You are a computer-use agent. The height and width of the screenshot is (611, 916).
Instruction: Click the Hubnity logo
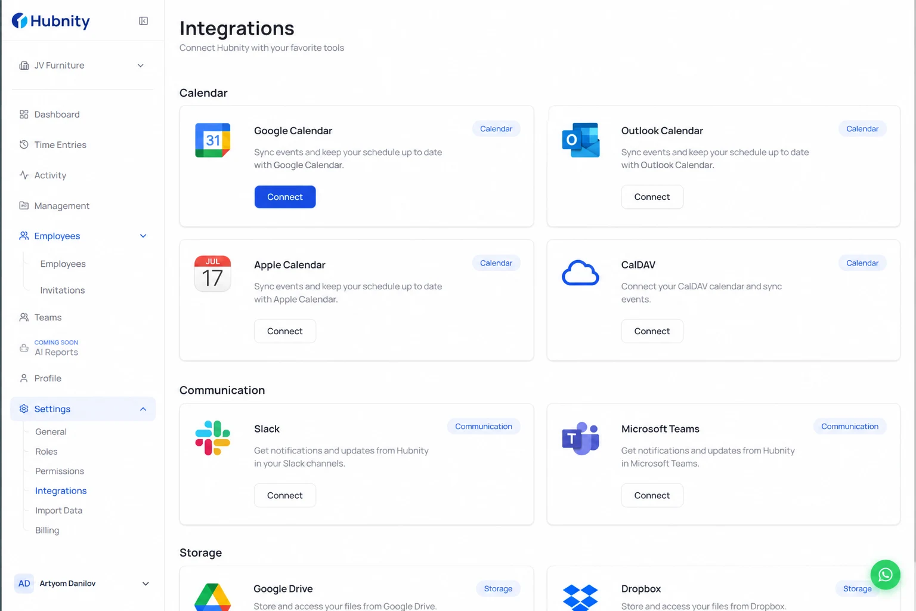pyautogui.click(x=51, y=21)
